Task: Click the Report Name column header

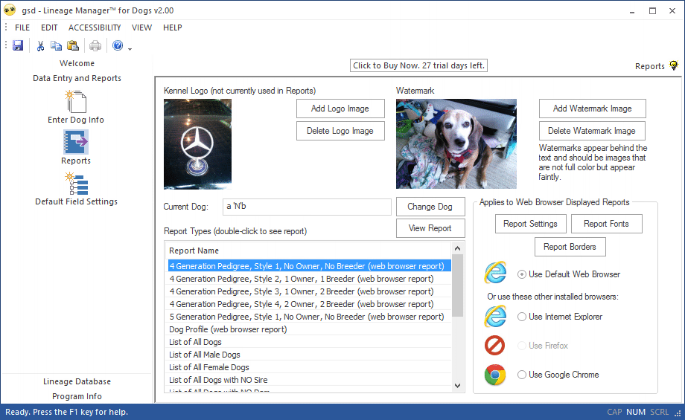Action: click(309, 251)
